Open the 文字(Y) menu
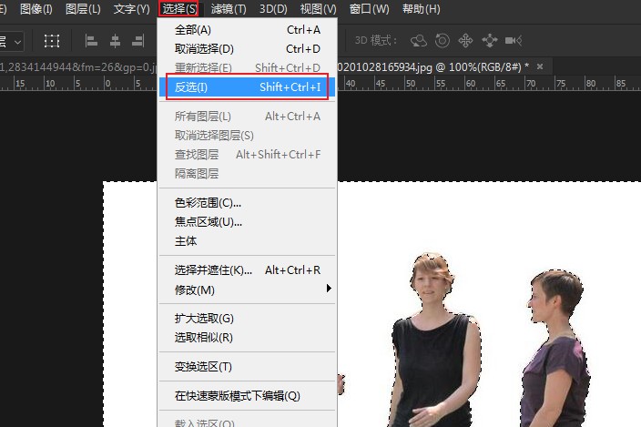Viewport: 641px width, 427px height. pos(131,8)
